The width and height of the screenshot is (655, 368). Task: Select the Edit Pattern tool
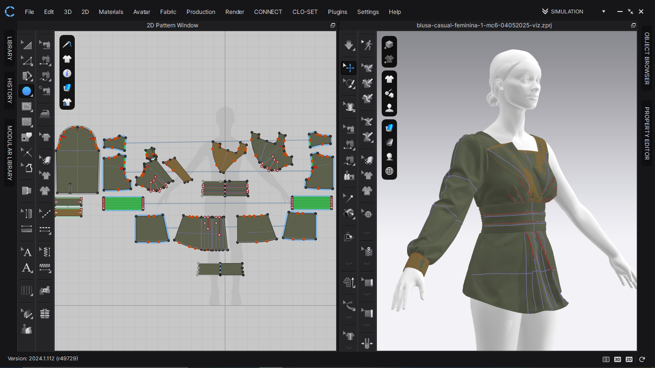pos(27,60)
